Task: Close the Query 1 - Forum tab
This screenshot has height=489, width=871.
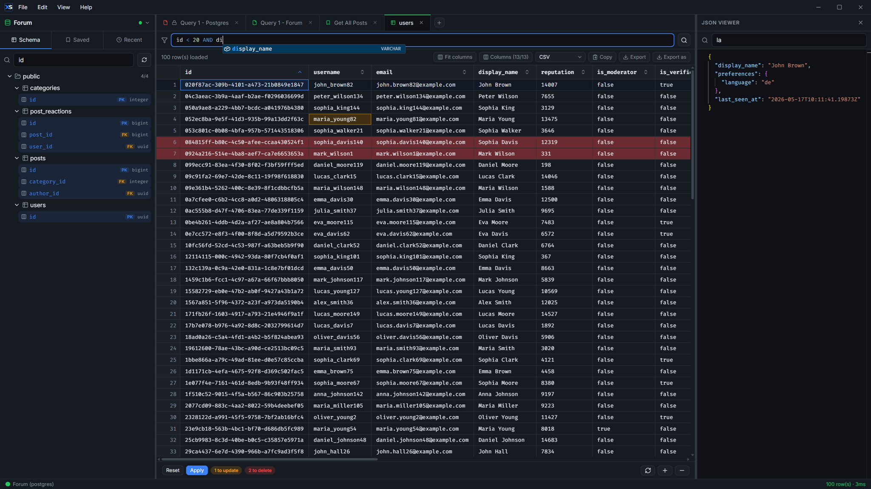Action: [310, 23]
